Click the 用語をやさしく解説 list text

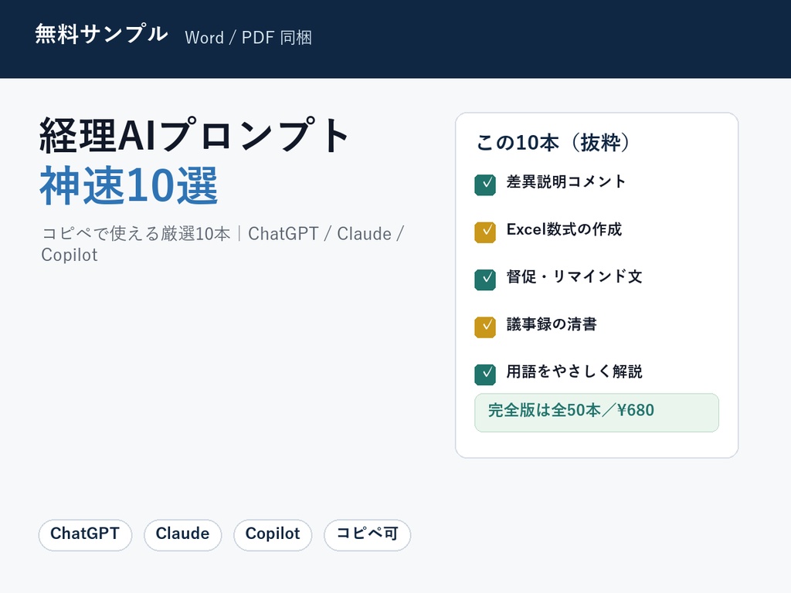click(574, 371)
